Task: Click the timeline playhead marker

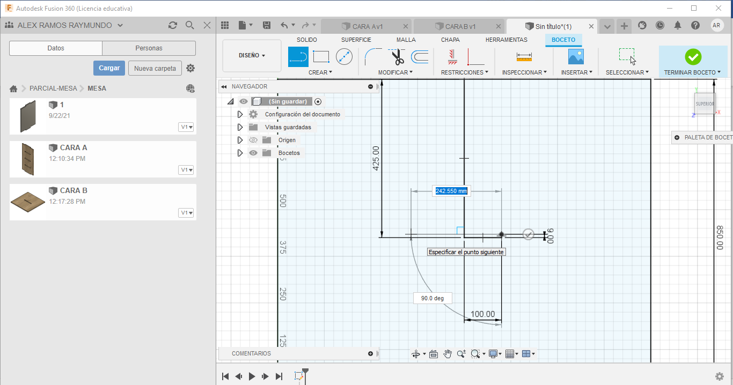Action: point(305,371)
